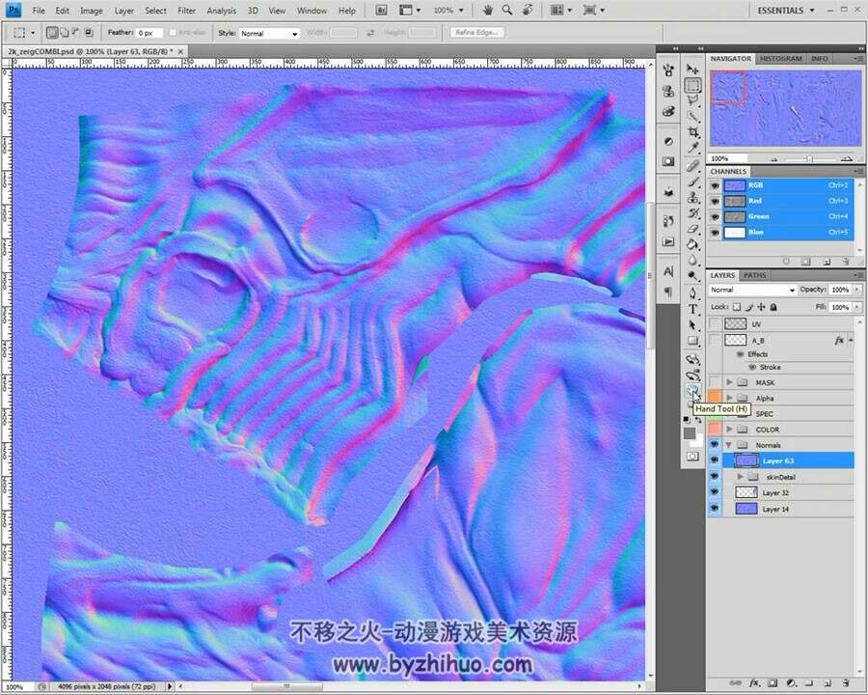Click the Feather input field

point(149,33)
